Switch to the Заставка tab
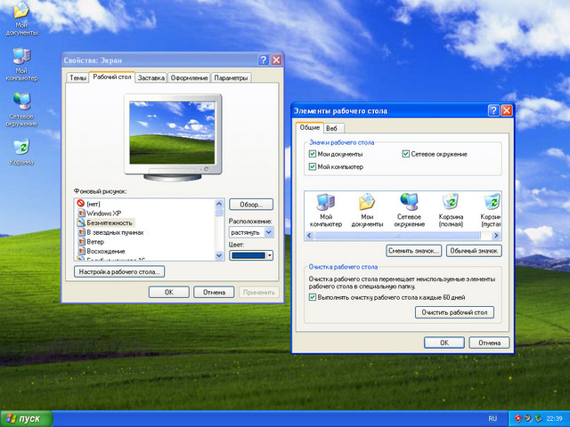The width and height of the screenshot is (570, 427). (x=151, y=78)
